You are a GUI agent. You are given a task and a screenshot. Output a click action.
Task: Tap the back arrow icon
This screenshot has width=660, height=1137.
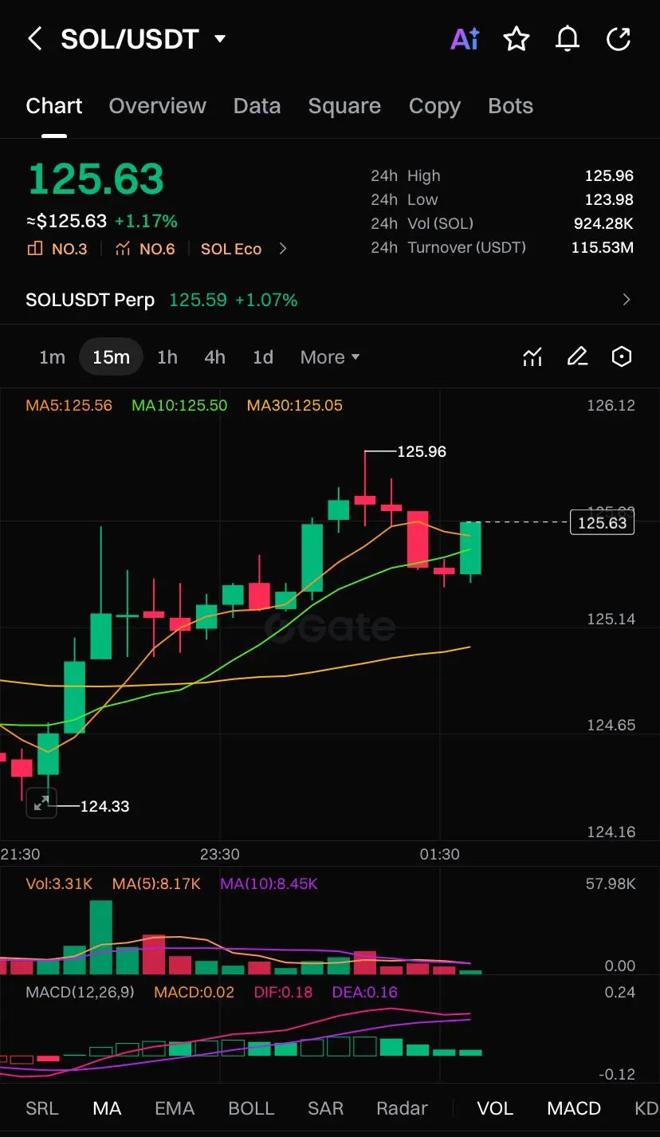(x=34, y=38)
